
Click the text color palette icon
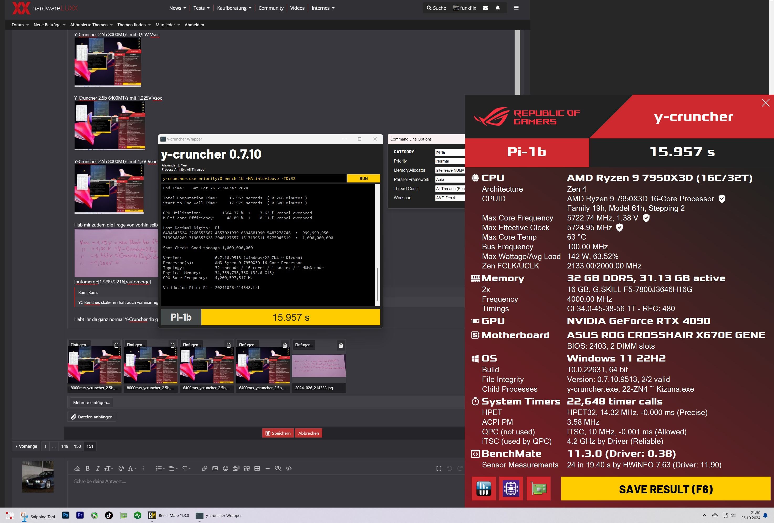tap(121, 468)
